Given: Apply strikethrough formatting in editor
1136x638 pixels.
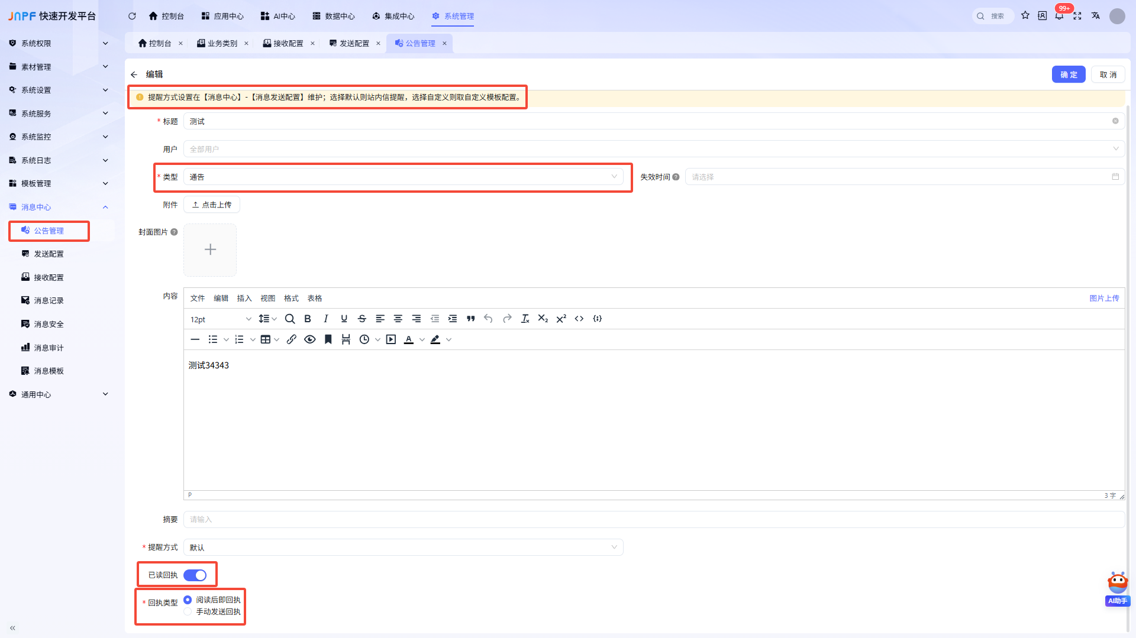Looking at the screenshot, I should [x=362, y=319].
